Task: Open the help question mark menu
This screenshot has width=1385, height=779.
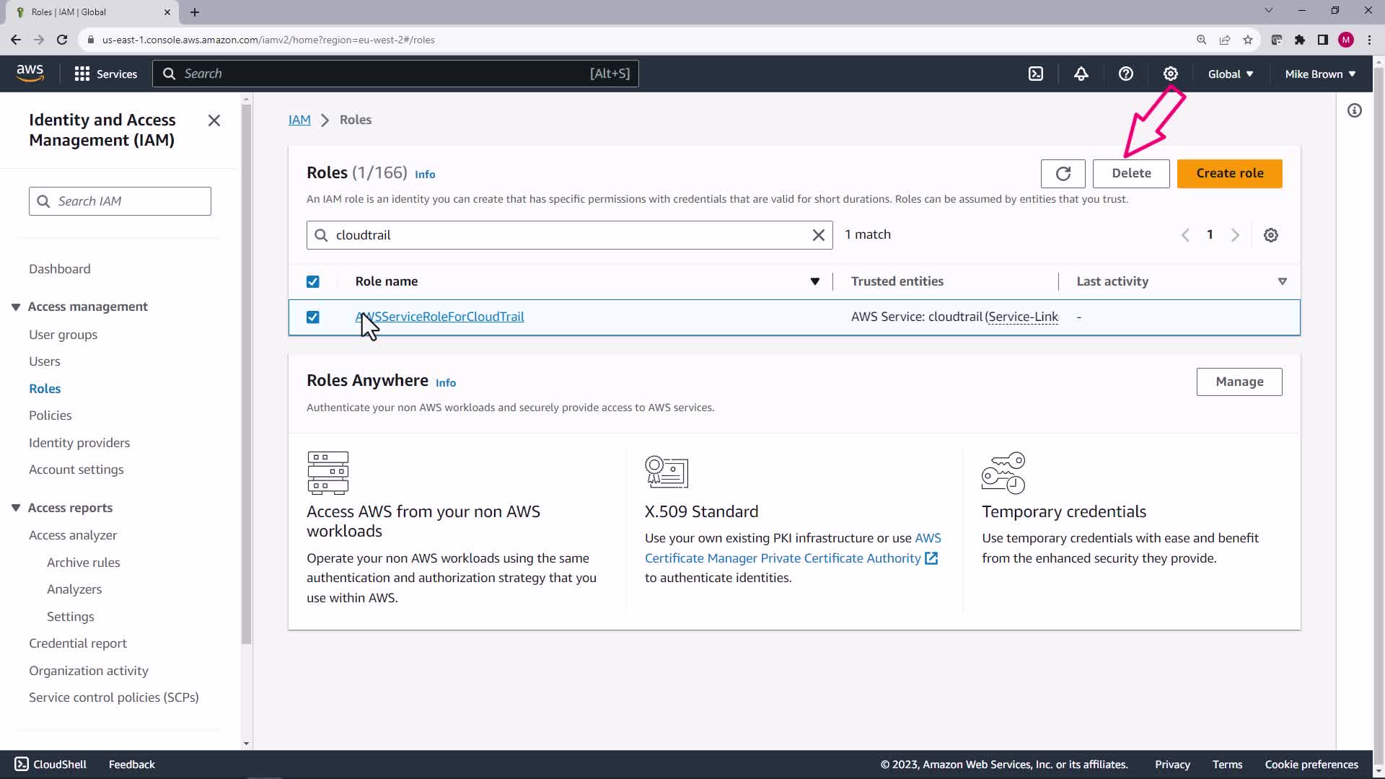Action: click(x=1125, y=74)
